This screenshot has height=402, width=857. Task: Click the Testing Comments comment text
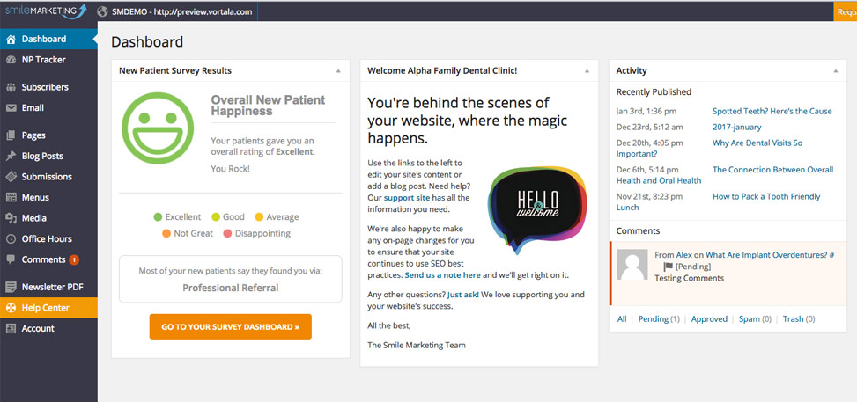point(689,278)
